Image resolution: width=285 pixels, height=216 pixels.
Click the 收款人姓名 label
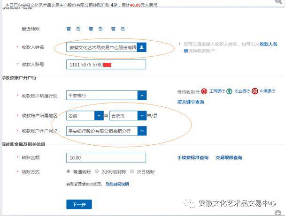click(x=33, y=47)
